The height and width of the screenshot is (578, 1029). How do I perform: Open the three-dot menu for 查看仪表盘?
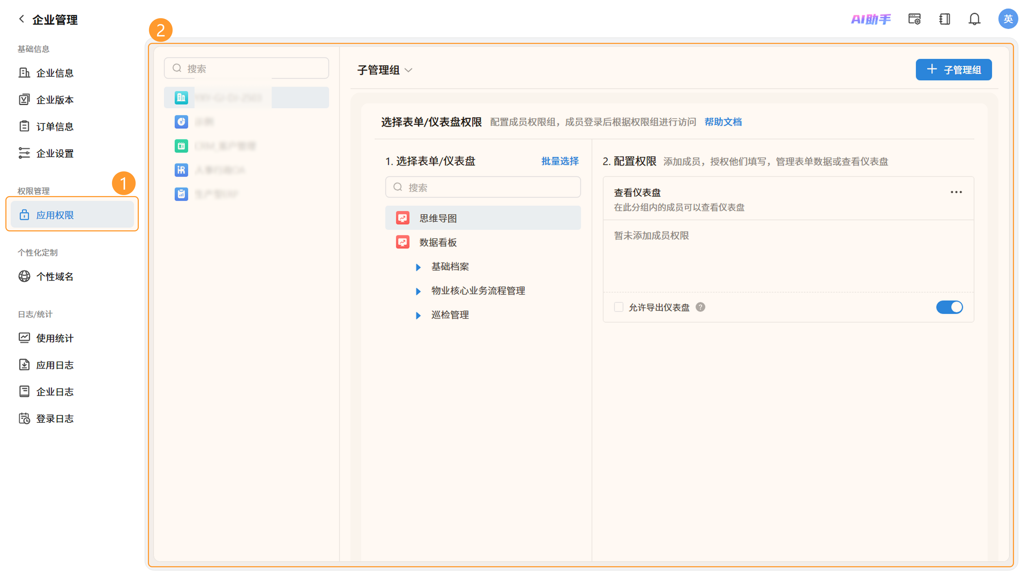956,192
